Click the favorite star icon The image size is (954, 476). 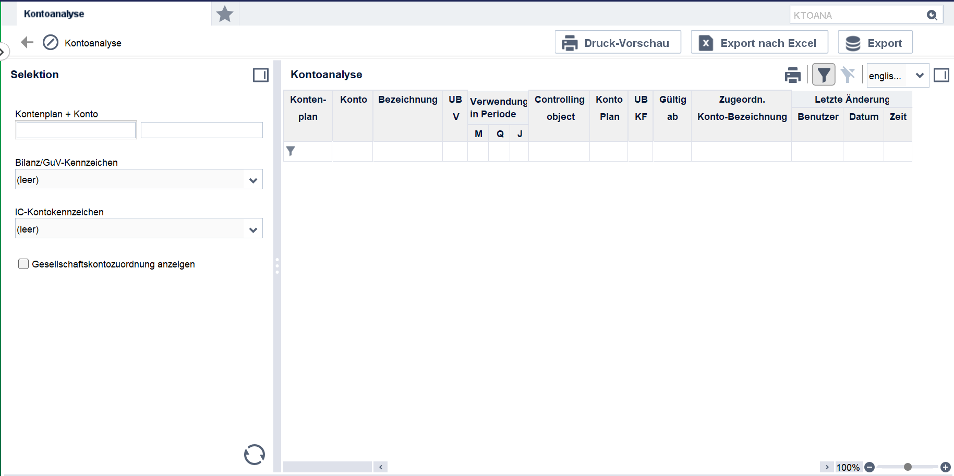[225, 14]
